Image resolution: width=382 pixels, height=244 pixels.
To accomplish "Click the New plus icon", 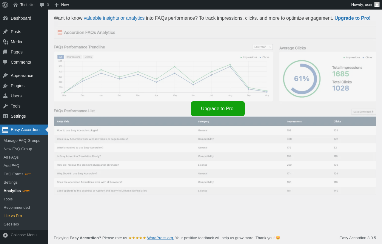I will [x=56, y=5].
